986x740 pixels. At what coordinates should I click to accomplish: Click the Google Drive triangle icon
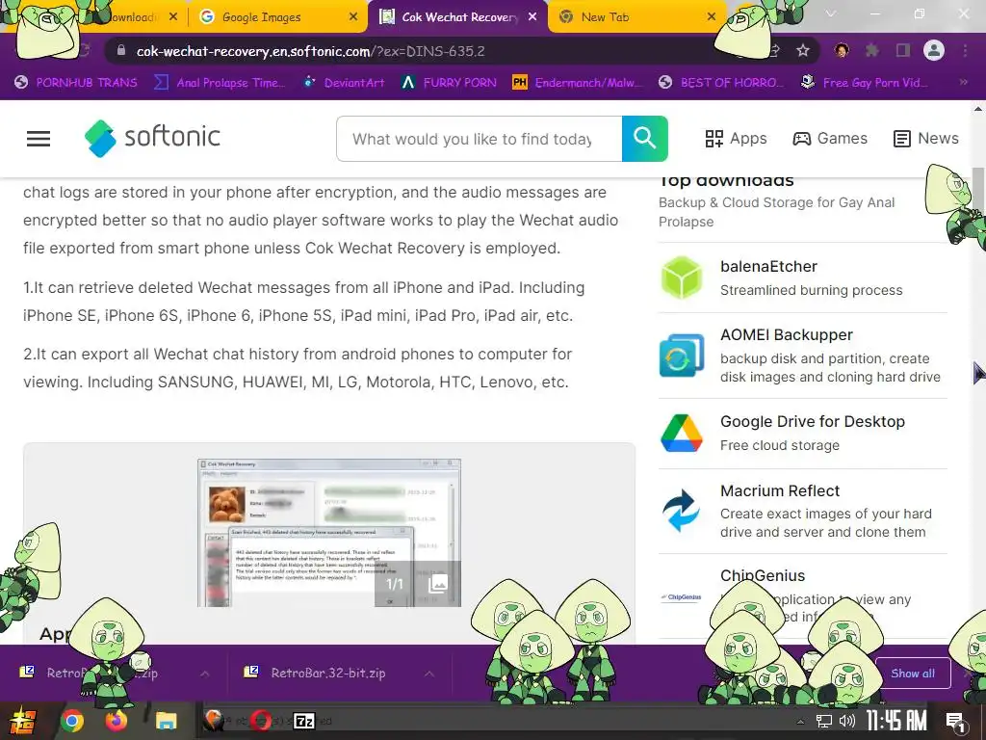(x=682, y=433)
